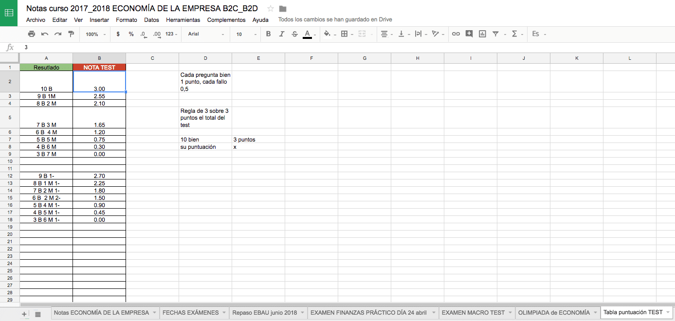Insert a chart using chart icon
Image resolution: width=675 pixels, height=321 pixels.
pos(482,34)
